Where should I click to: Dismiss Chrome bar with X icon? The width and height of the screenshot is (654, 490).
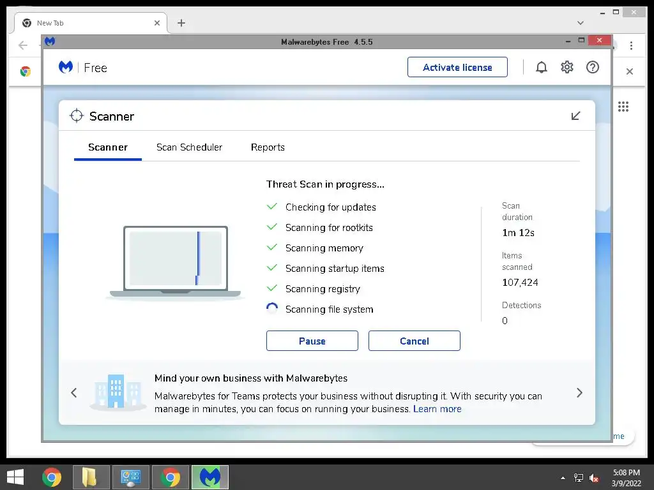[x=630, y=71]
